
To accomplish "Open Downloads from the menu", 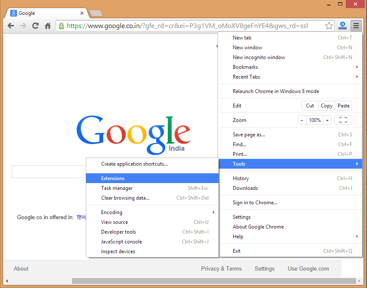I will coord(290,188).
